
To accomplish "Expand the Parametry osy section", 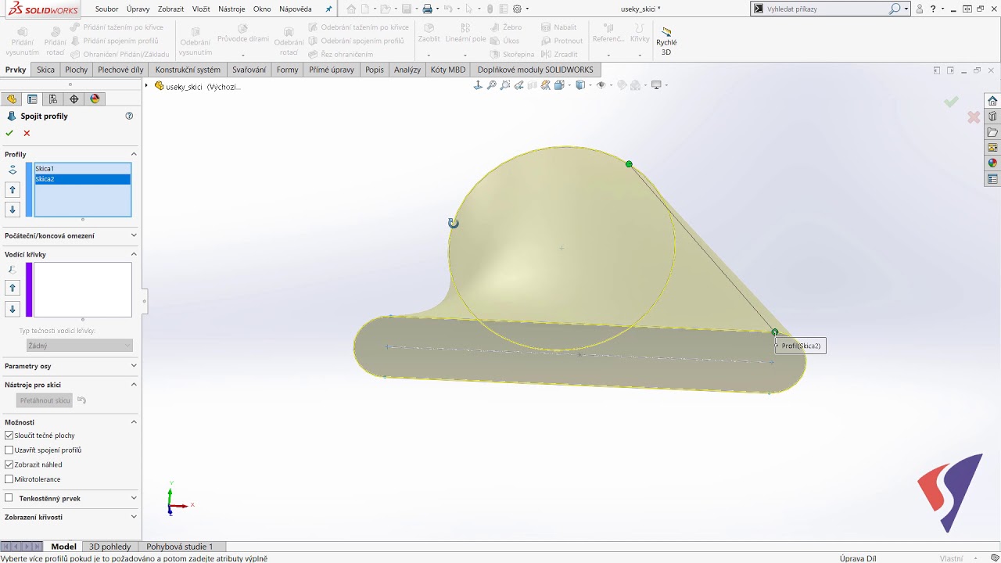I will 134,366.
